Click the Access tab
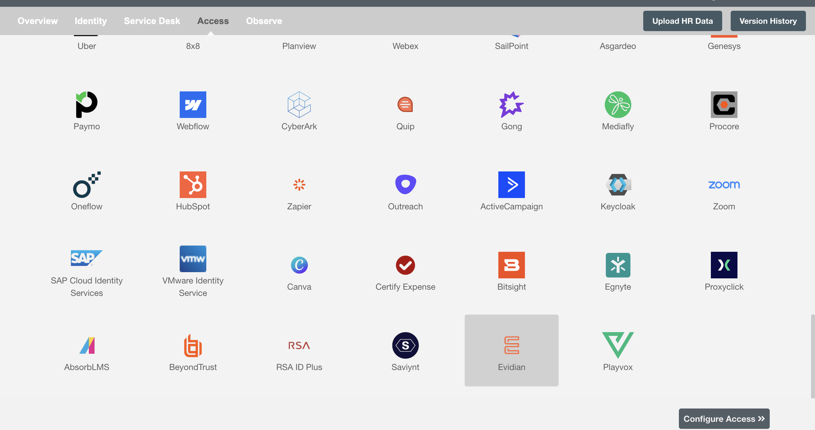The image size is (815, 430). click(213, 20)
